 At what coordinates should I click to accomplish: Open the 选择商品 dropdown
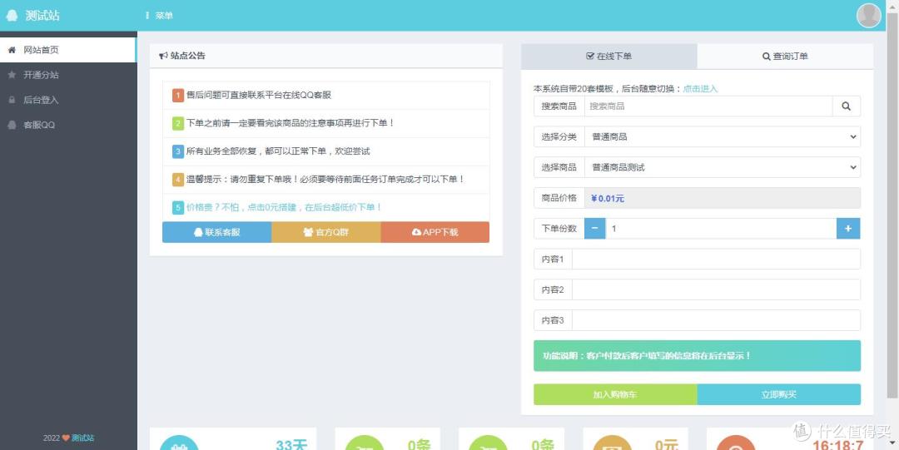coord(723,167)
